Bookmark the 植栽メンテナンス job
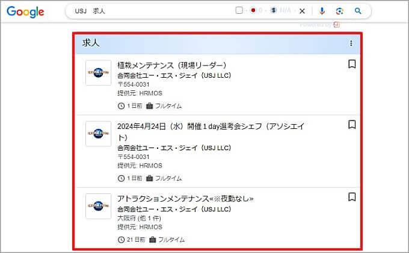Image resolution: width=409 pixels, height=253 pixels. pyautogui.click(x=352, y=64)
